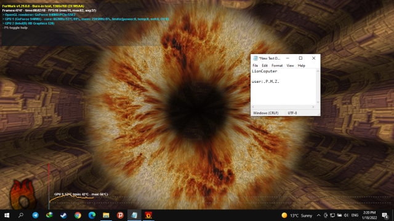Open network status tray icon
This screenshot has width=394, height=221.
point(332,215)
